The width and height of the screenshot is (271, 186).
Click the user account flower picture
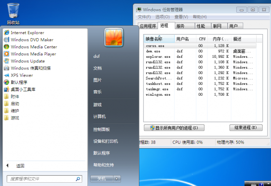point(114,37)
